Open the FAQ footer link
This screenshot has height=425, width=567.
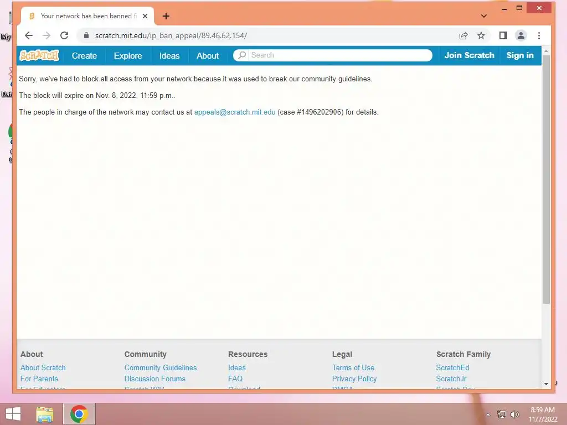tap(235, 379)
